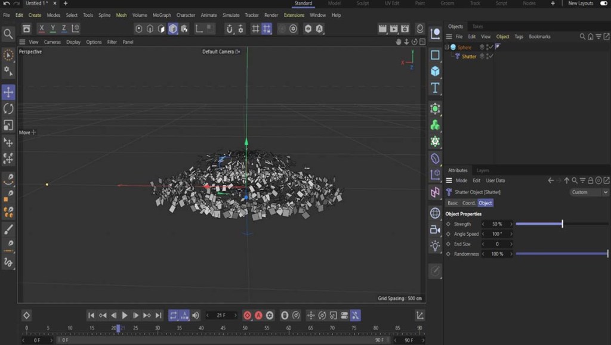
Task: Collapse the Sphere object hierarchy
Action: click(446, 47)
